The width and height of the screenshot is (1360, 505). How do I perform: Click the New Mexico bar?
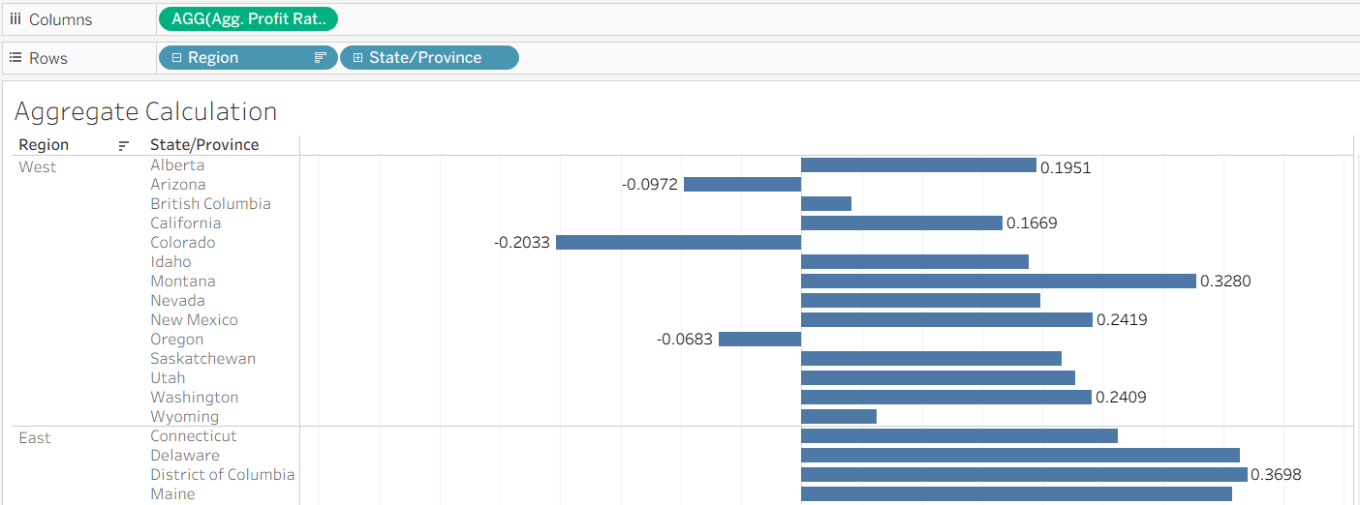click(x=946, y=319)
